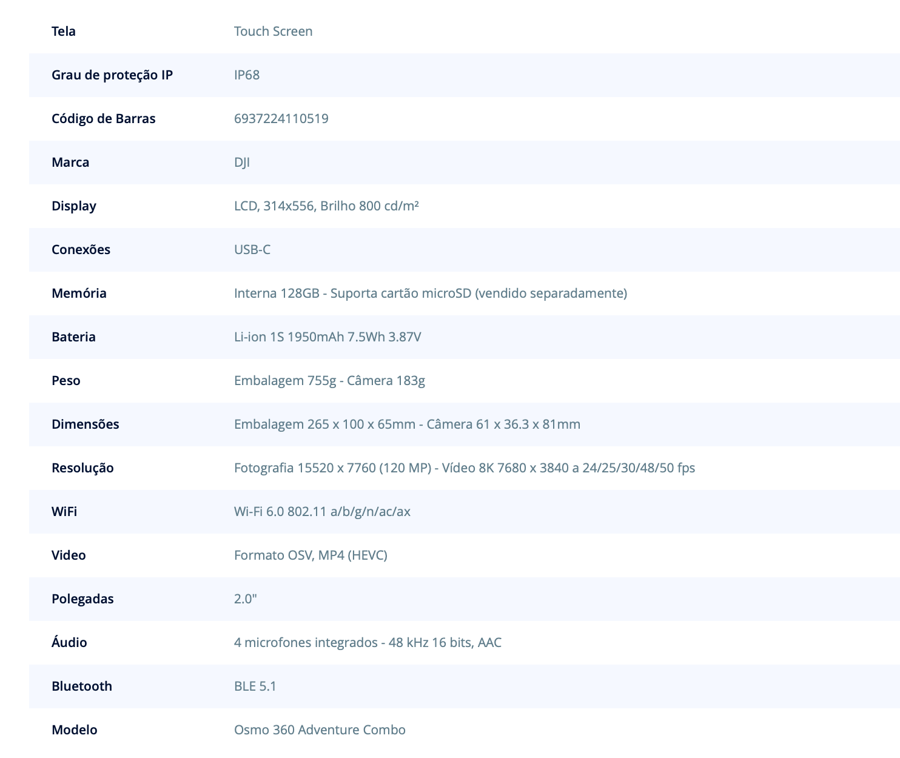Click the 'LCD, 314x556, Brilho 800 cd/m²' value
This screenshot has width=900, height=758.
click(x=327, y=206)
